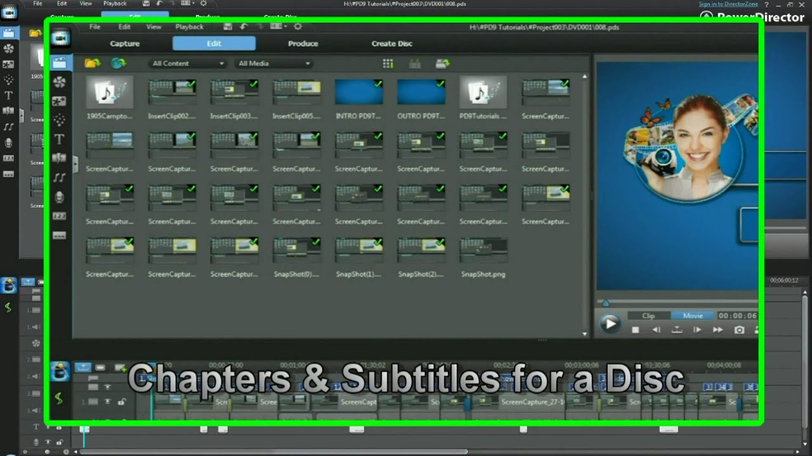Open Playback menu in magnified view
This screenshot has height=456, width=812.
tap(190, 27)
